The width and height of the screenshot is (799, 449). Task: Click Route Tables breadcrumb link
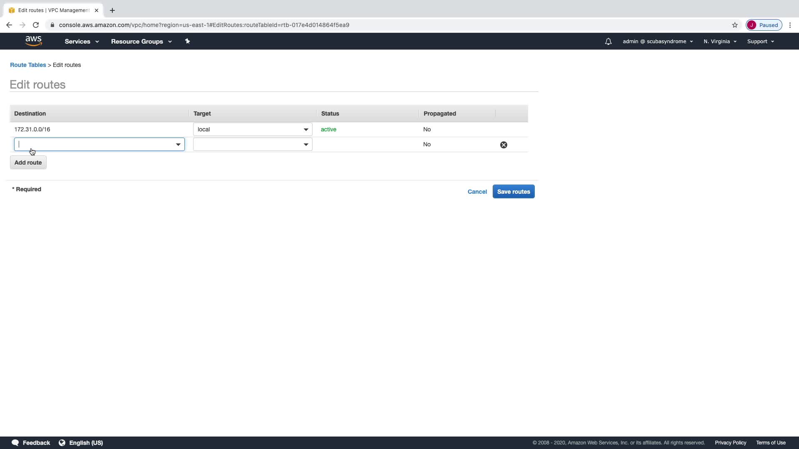click(x=28, y=65)
